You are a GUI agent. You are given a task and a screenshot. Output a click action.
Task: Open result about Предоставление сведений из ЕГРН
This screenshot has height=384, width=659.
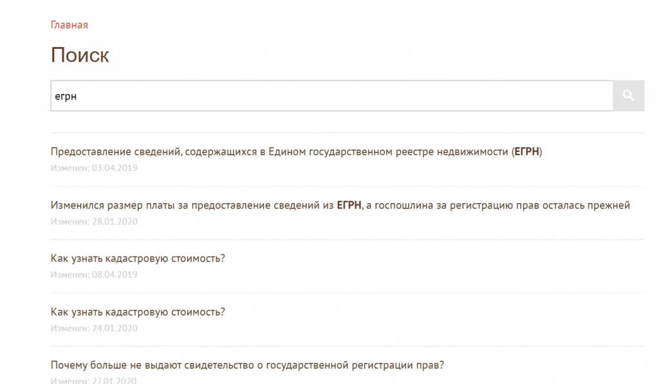coord(296,152)
